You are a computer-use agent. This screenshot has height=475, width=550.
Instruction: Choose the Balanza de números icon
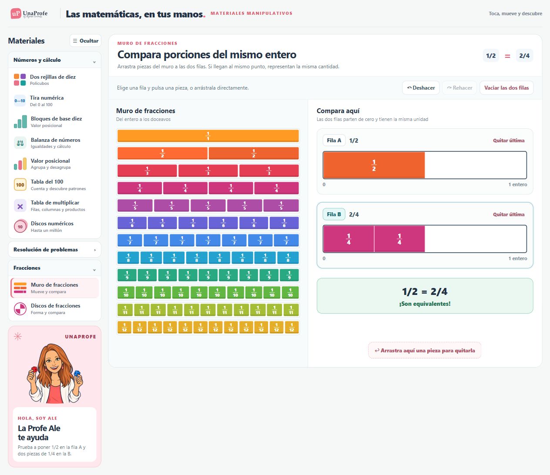(20, 143)
